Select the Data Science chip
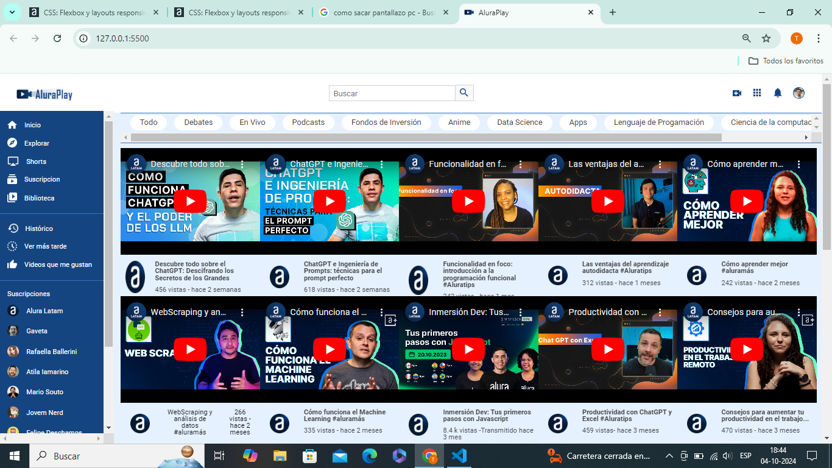 tap(520, 122)
